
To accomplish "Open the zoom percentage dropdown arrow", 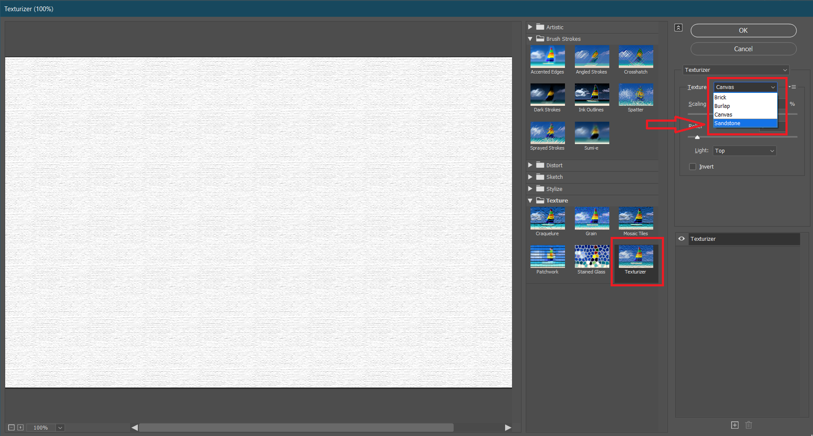I will point(60,427).
